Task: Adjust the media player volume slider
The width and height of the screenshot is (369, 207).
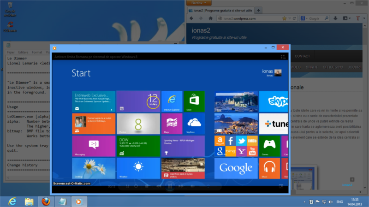Action: point(208,186)
